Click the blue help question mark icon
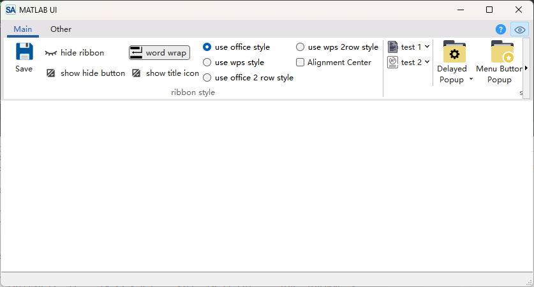The width and height of the screenshot is (534, 287). (x=501, y=29)
